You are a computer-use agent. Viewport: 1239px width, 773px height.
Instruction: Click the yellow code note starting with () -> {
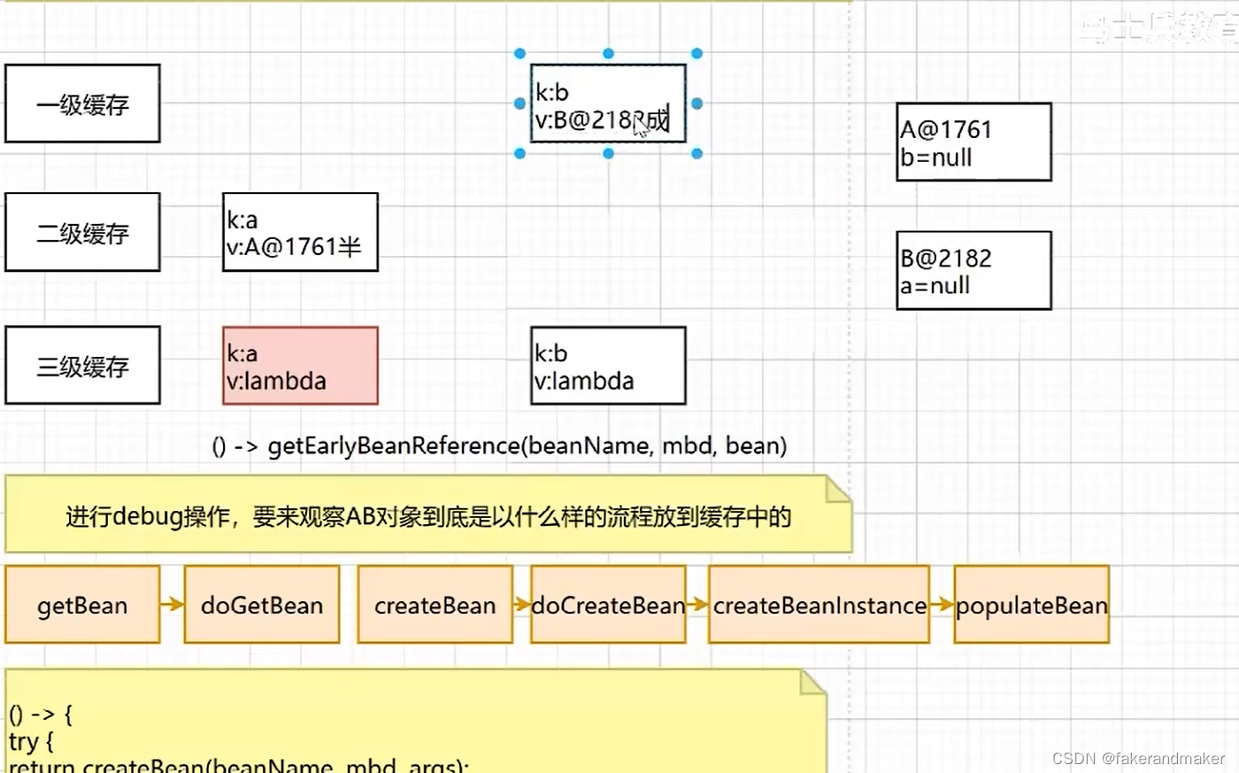[415, 722]
